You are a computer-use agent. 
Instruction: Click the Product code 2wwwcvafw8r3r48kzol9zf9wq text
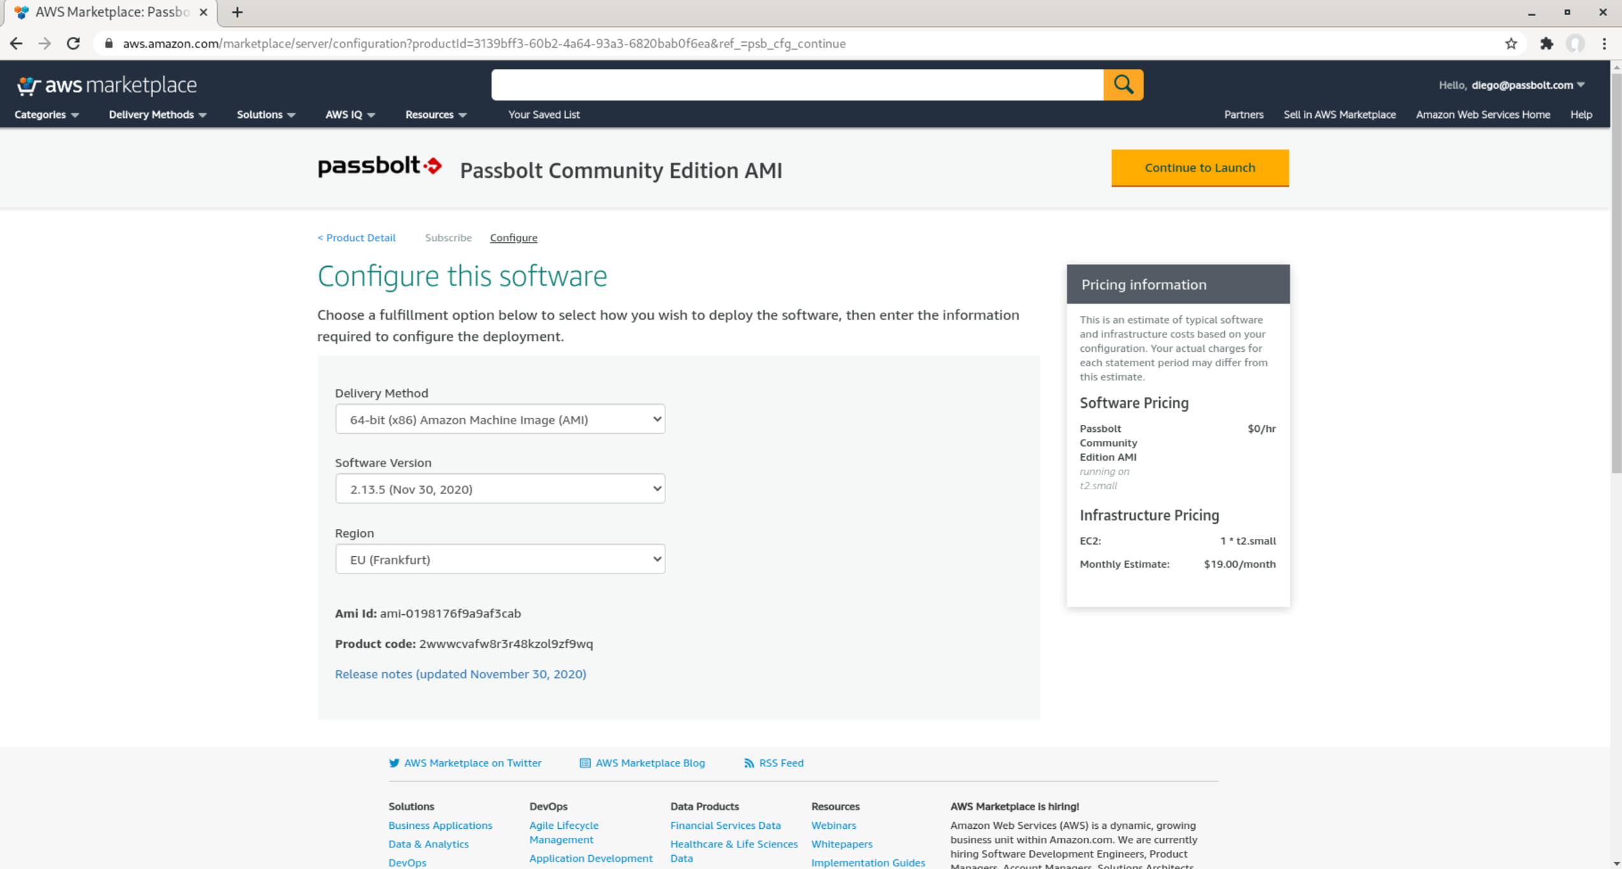505,643
